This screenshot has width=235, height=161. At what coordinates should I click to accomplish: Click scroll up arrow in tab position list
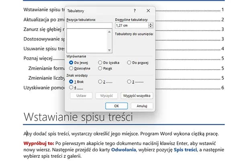coord(109,32)
